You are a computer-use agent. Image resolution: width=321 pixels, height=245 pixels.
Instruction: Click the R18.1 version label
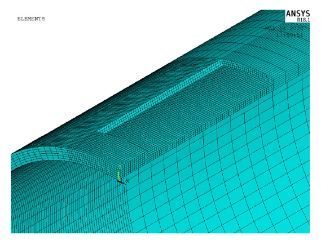304,20
